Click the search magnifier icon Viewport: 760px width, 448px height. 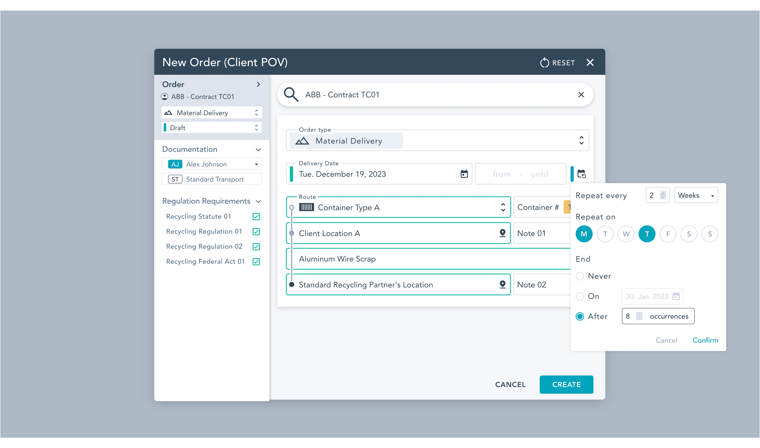coord(291,94)
